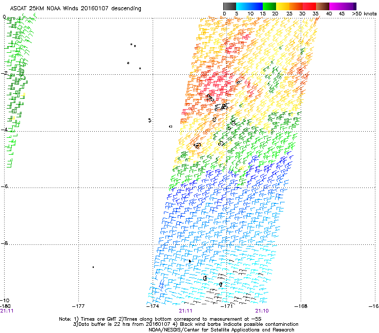This screenshot has height=333, width=379.
Task: Click the small island dot near -176.5, -9
Action: tap(93, 267)
